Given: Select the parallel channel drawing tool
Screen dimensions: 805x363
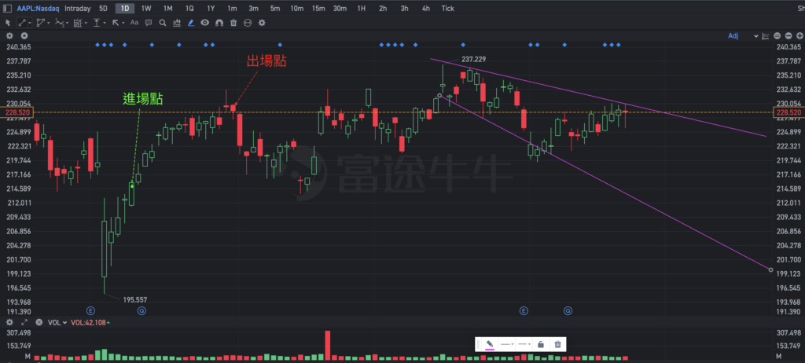Looking at the screenshot, I should pos(41,23).
